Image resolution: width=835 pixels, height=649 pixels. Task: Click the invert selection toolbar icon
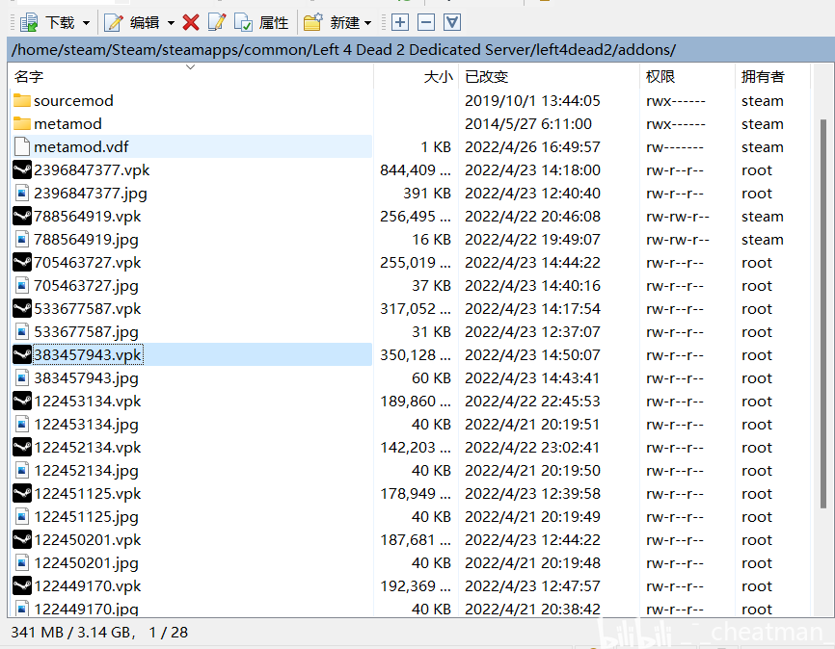tap(452, 22)
